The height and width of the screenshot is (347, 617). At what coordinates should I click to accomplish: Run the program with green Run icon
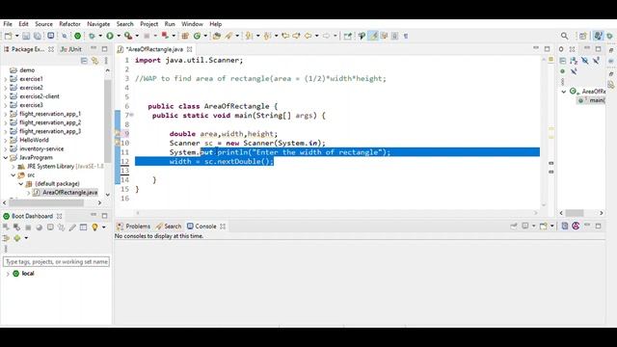pos(110,36)
